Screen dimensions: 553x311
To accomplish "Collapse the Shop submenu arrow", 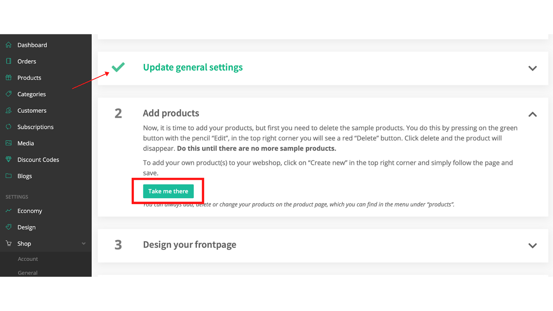I will pyautogui.click(x=84, y=243).
